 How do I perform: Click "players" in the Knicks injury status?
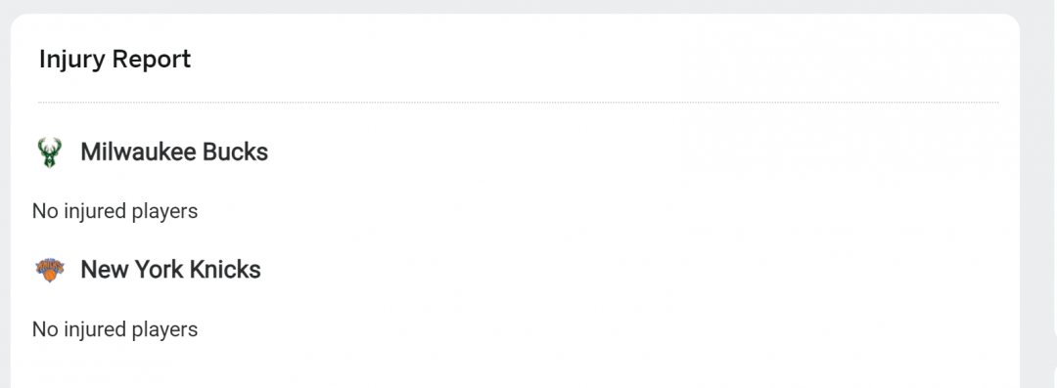click(x=165, y=330)
